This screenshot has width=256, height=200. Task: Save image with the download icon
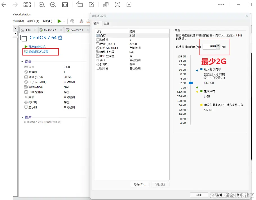point(129,4)
